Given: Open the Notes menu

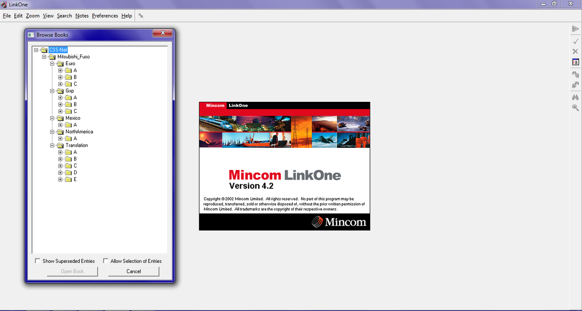Looking at the screenshot, I should tap(82, 15).
